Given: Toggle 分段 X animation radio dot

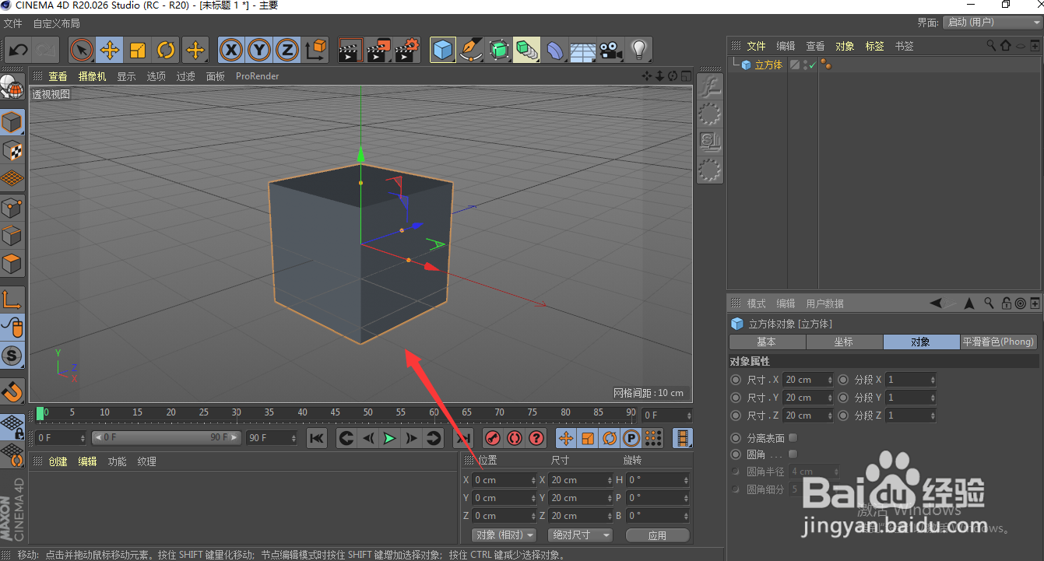Looking at the screenshot, I should (843, 380).
